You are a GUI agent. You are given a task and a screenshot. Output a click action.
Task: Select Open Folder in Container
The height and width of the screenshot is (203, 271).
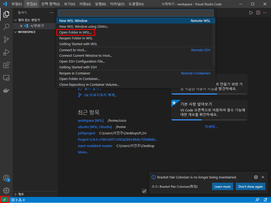[x=136, y=79]
